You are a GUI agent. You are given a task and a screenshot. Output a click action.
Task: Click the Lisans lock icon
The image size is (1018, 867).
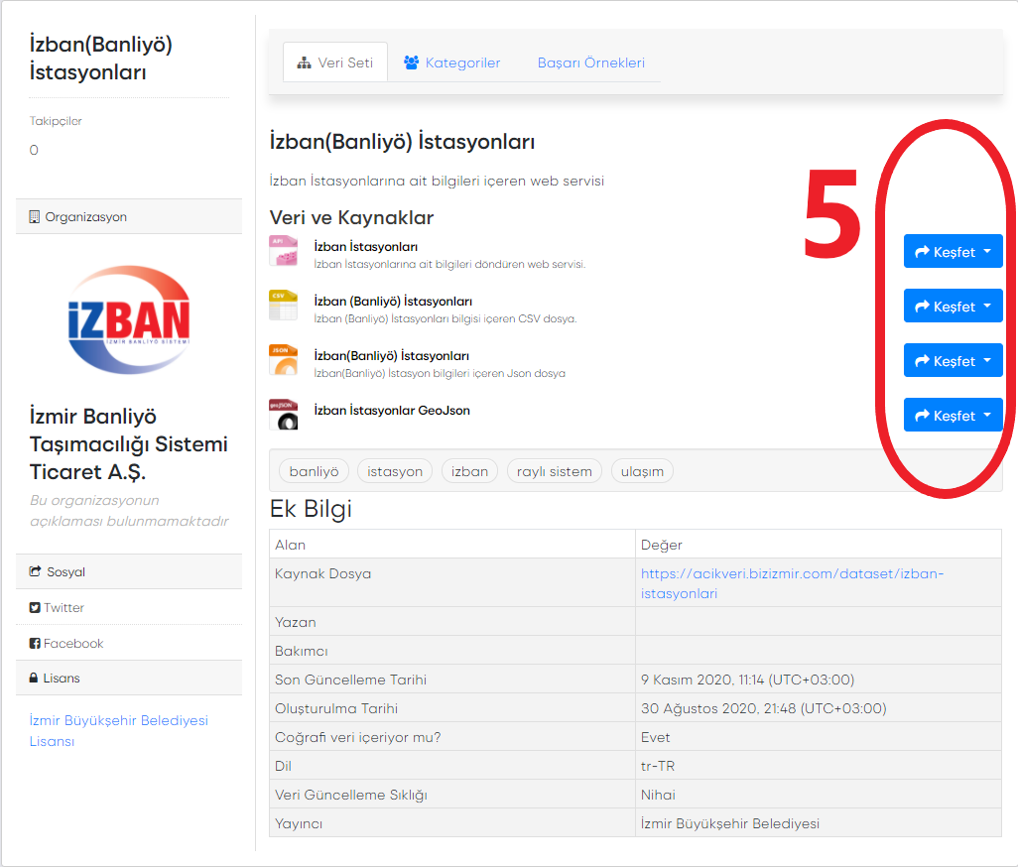point(35,679)
